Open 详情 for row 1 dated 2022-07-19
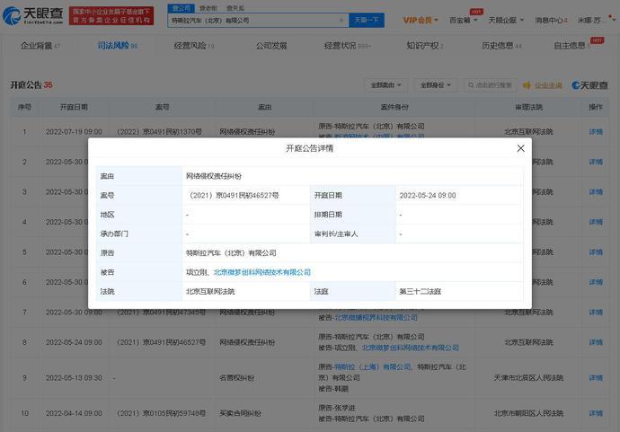Screen dimensions: 620x432 tap(596, 132)
